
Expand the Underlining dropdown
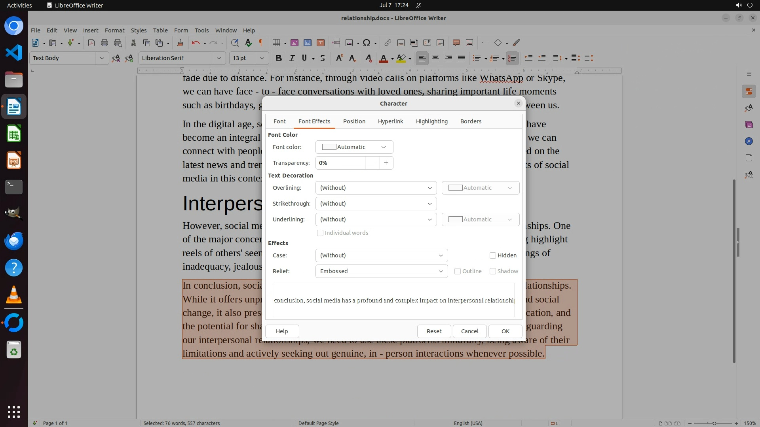click(x=376, y=219)
